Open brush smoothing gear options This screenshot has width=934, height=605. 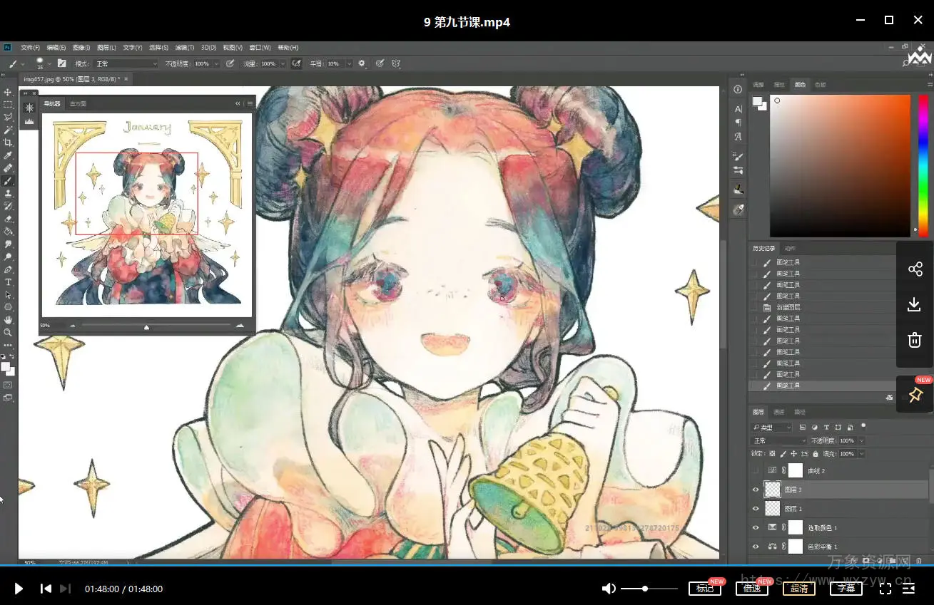[x=362, y=63]
